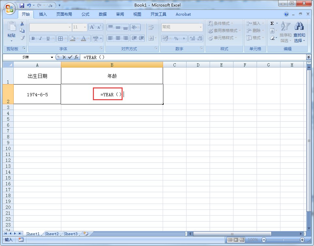
Task: Open the 公式 ribbon tab
Action: click(x=85, y=14)
